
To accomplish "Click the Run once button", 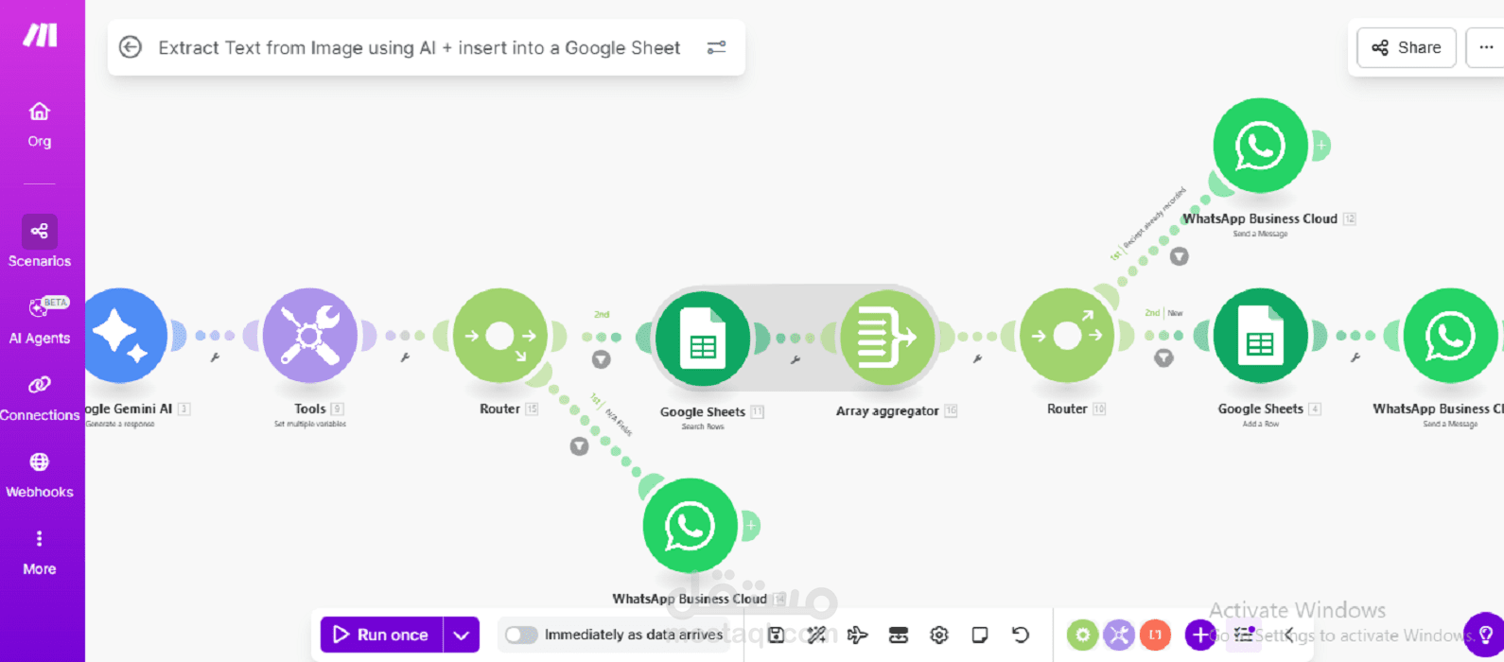I will tap(381, 635).
